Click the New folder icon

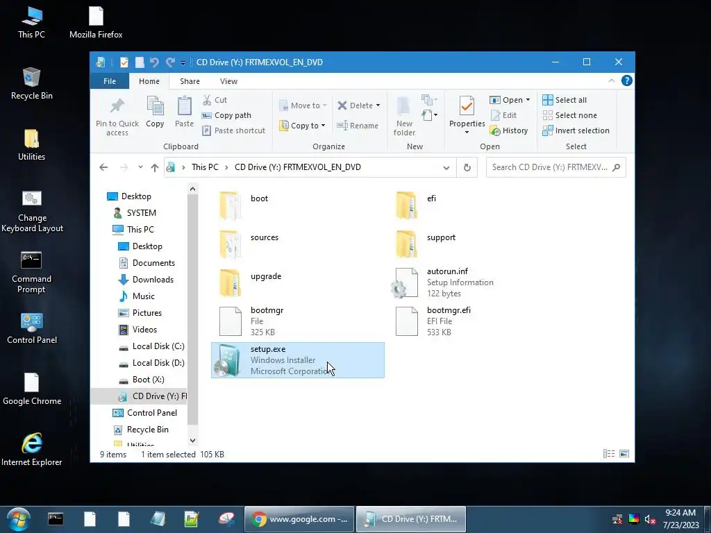[404, 106]
